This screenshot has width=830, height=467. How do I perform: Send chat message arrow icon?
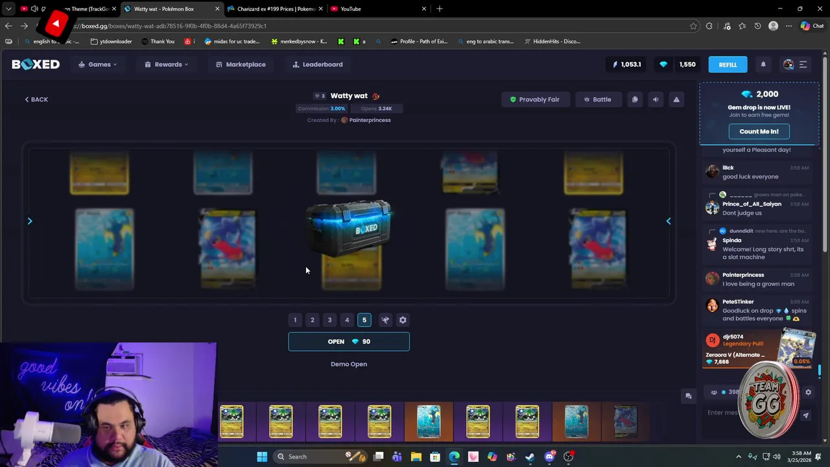click(x=805, y=416)
